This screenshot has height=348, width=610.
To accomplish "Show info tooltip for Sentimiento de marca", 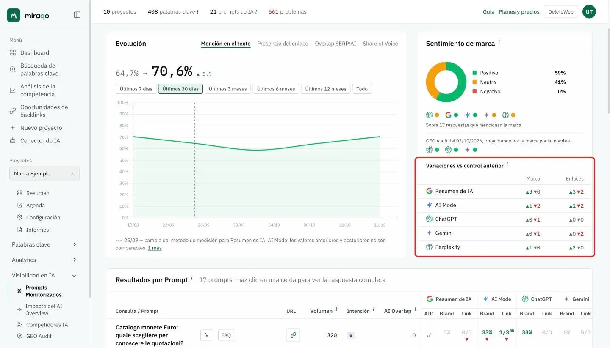I will coord(499,41).
